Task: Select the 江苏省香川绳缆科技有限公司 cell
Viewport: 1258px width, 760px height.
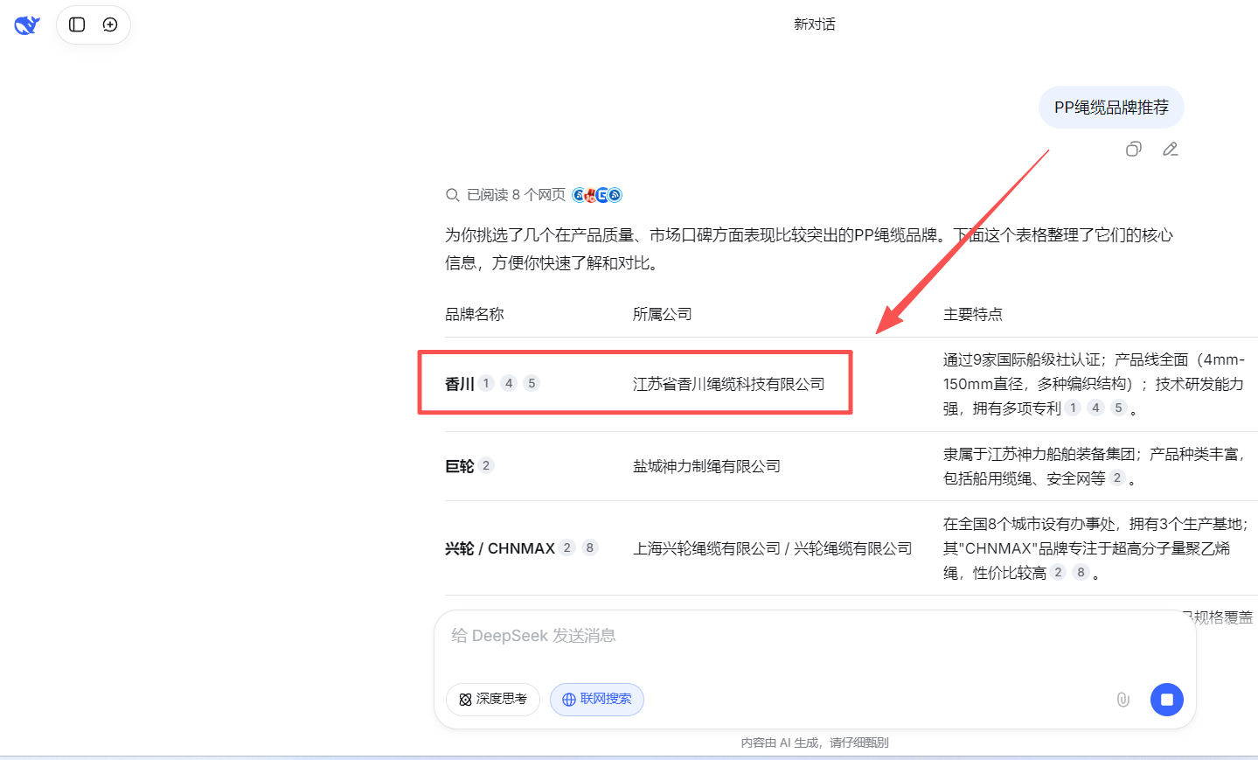Action: [728, 384]
